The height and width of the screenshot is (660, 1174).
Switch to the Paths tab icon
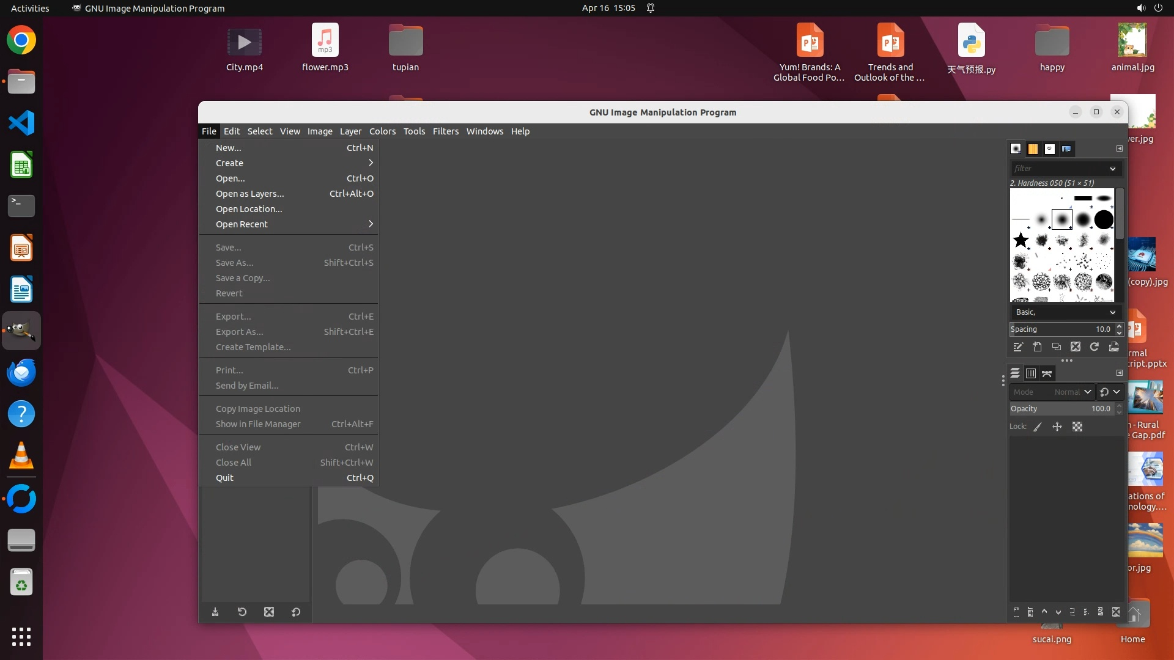1047,373
